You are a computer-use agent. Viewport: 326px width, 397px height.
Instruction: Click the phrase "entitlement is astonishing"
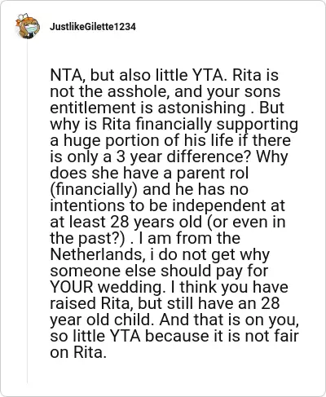pyautogui.click(x=148, y=108)
